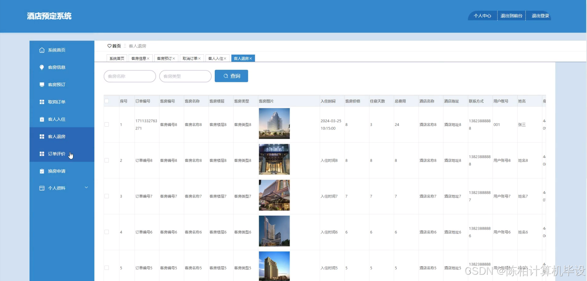The image size is (587, 281).
Task: Check the checkbox for row 5
Action: click(107, 268)
